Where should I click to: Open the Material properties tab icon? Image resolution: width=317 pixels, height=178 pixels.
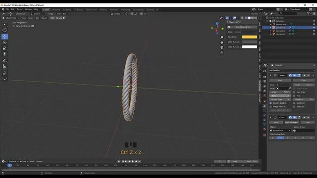[264, 129]
